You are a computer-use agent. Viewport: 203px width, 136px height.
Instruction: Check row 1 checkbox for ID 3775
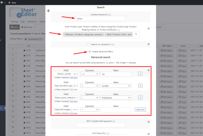coord(20,50)
